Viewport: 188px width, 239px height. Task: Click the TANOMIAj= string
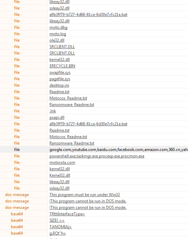coord(61,227)
